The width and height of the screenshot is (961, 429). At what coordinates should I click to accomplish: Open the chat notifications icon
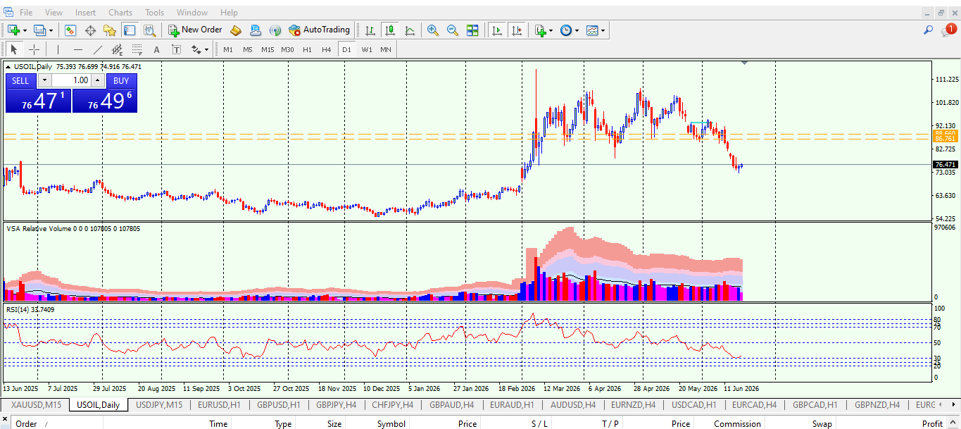[x=948, y=30]
